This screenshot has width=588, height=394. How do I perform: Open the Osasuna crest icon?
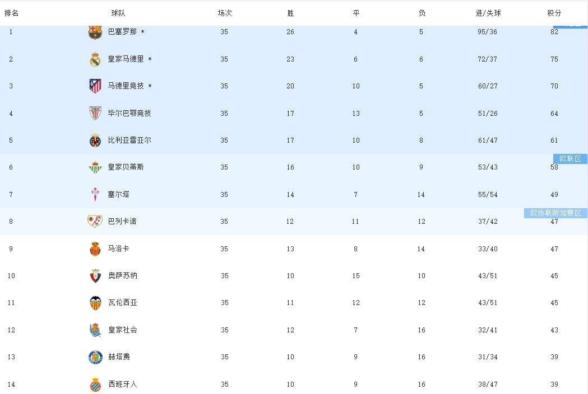[x=95, y=276]
